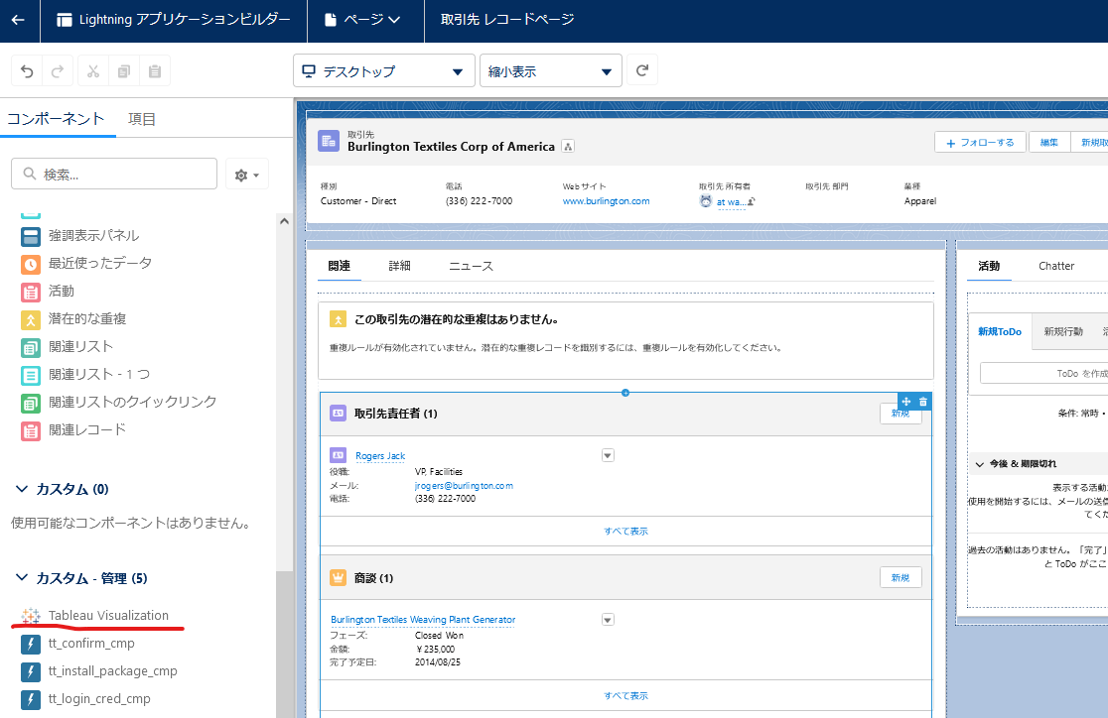The height and width of the screenshot is (718, 1108).
Task: Collapse the カスタム - 管理 (5) section
Action: (22, 577)
